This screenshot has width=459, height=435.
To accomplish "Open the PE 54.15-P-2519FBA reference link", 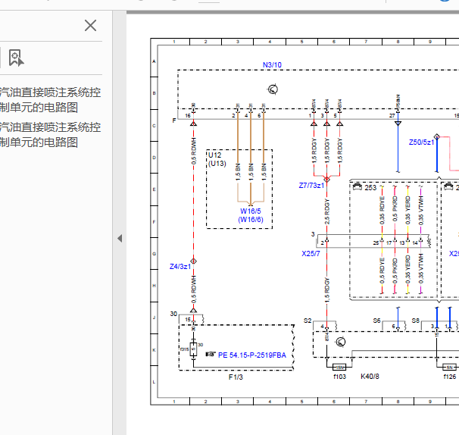I will pos(252,355).
